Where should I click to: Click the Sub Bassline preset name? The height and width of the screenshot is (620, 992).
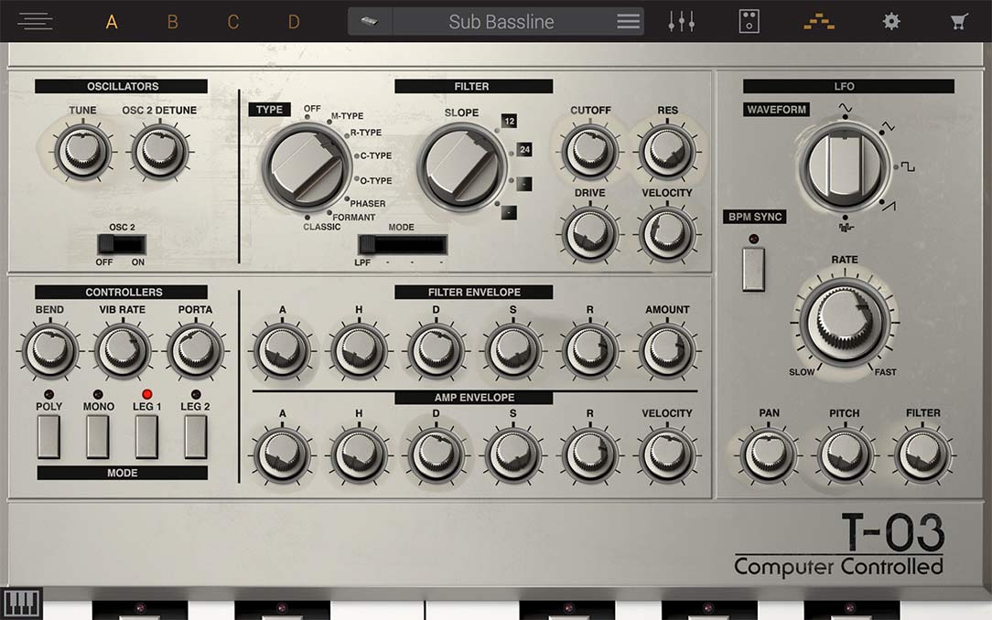(501, 22)
